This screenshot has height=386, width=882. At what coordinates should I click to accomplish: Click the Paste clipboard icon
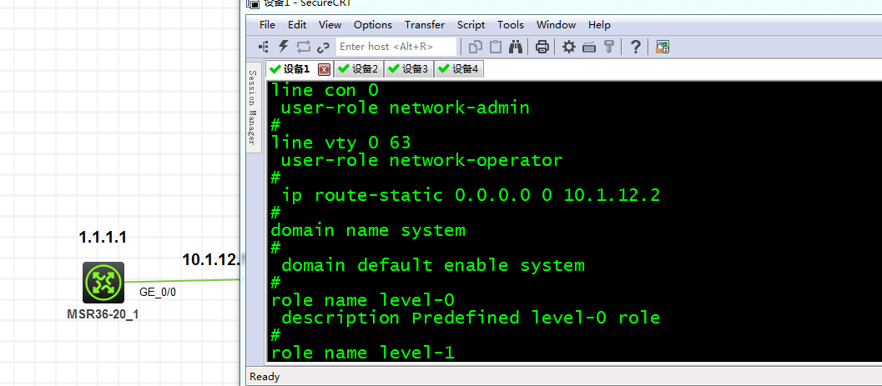[496, 47]
